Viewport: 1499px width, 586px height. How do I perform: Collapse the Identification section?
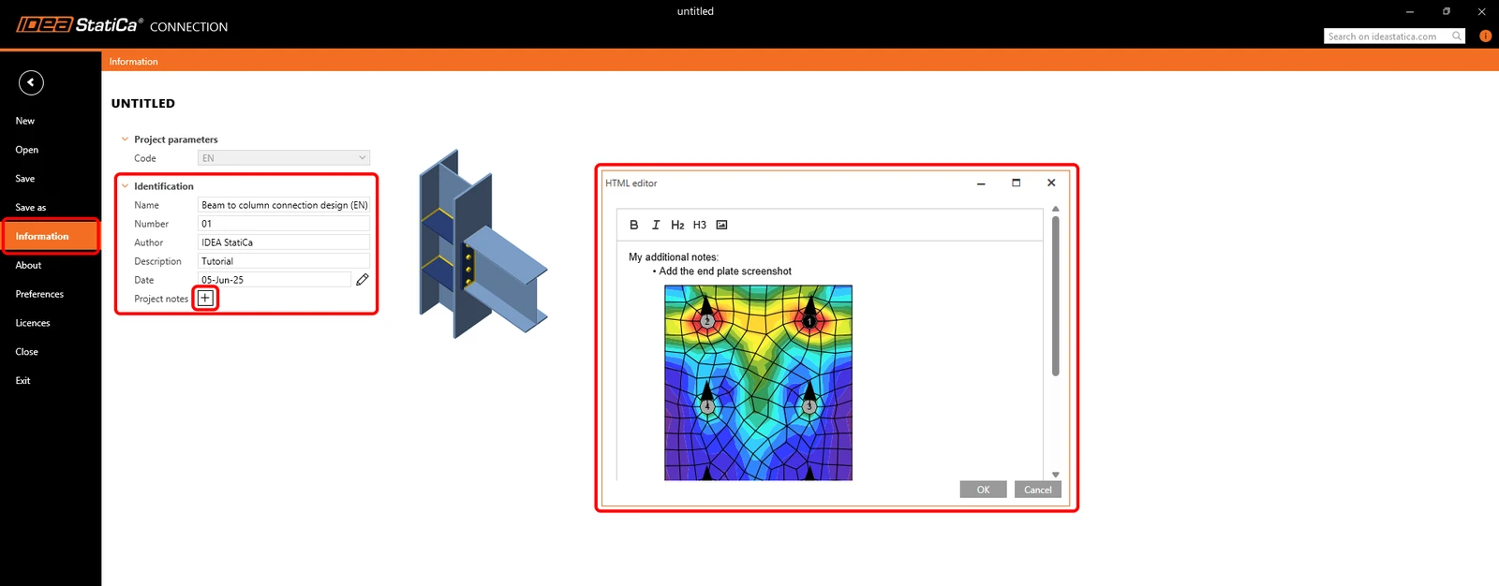[125, 185]
